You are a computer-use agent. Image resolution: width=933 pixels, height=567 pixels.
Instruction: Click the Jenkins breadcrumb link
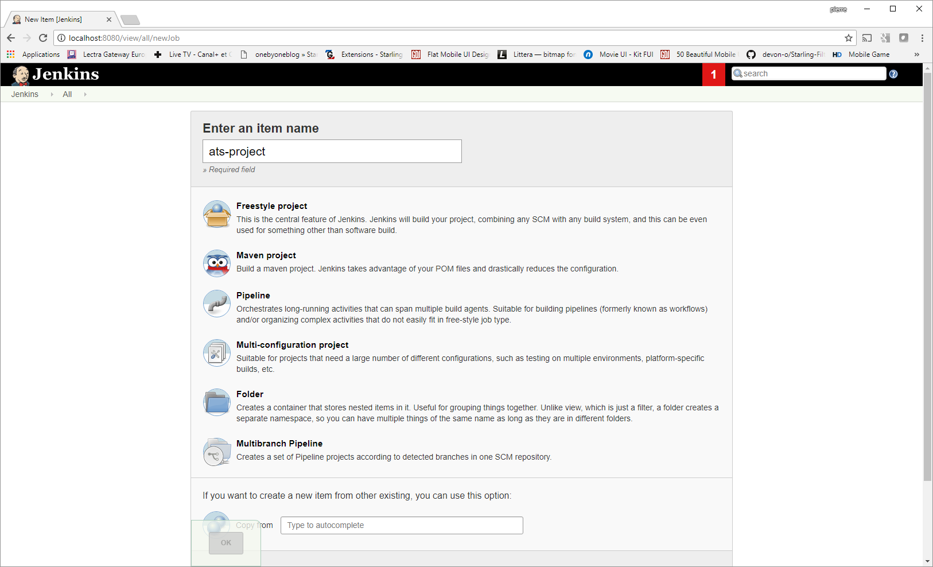click(x=25, y=94)
